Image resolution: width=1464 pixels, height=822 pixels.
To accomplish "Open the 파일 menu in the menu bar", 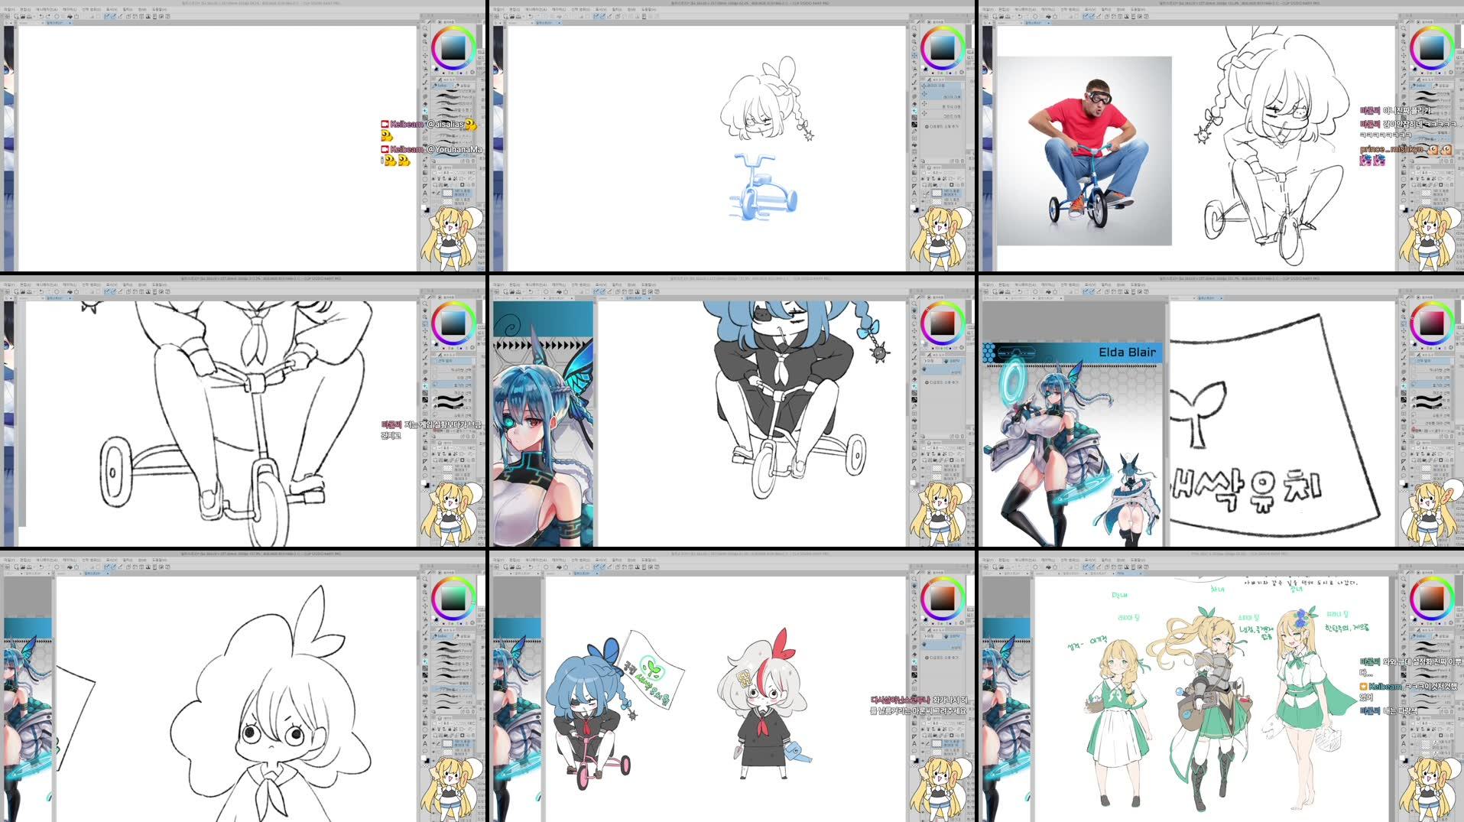I will click(8, 9).
